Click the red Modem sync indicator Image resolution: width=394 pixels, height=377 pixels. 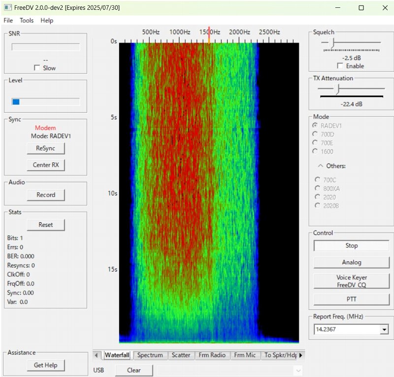pyautogui.click(x=45, y=128)
